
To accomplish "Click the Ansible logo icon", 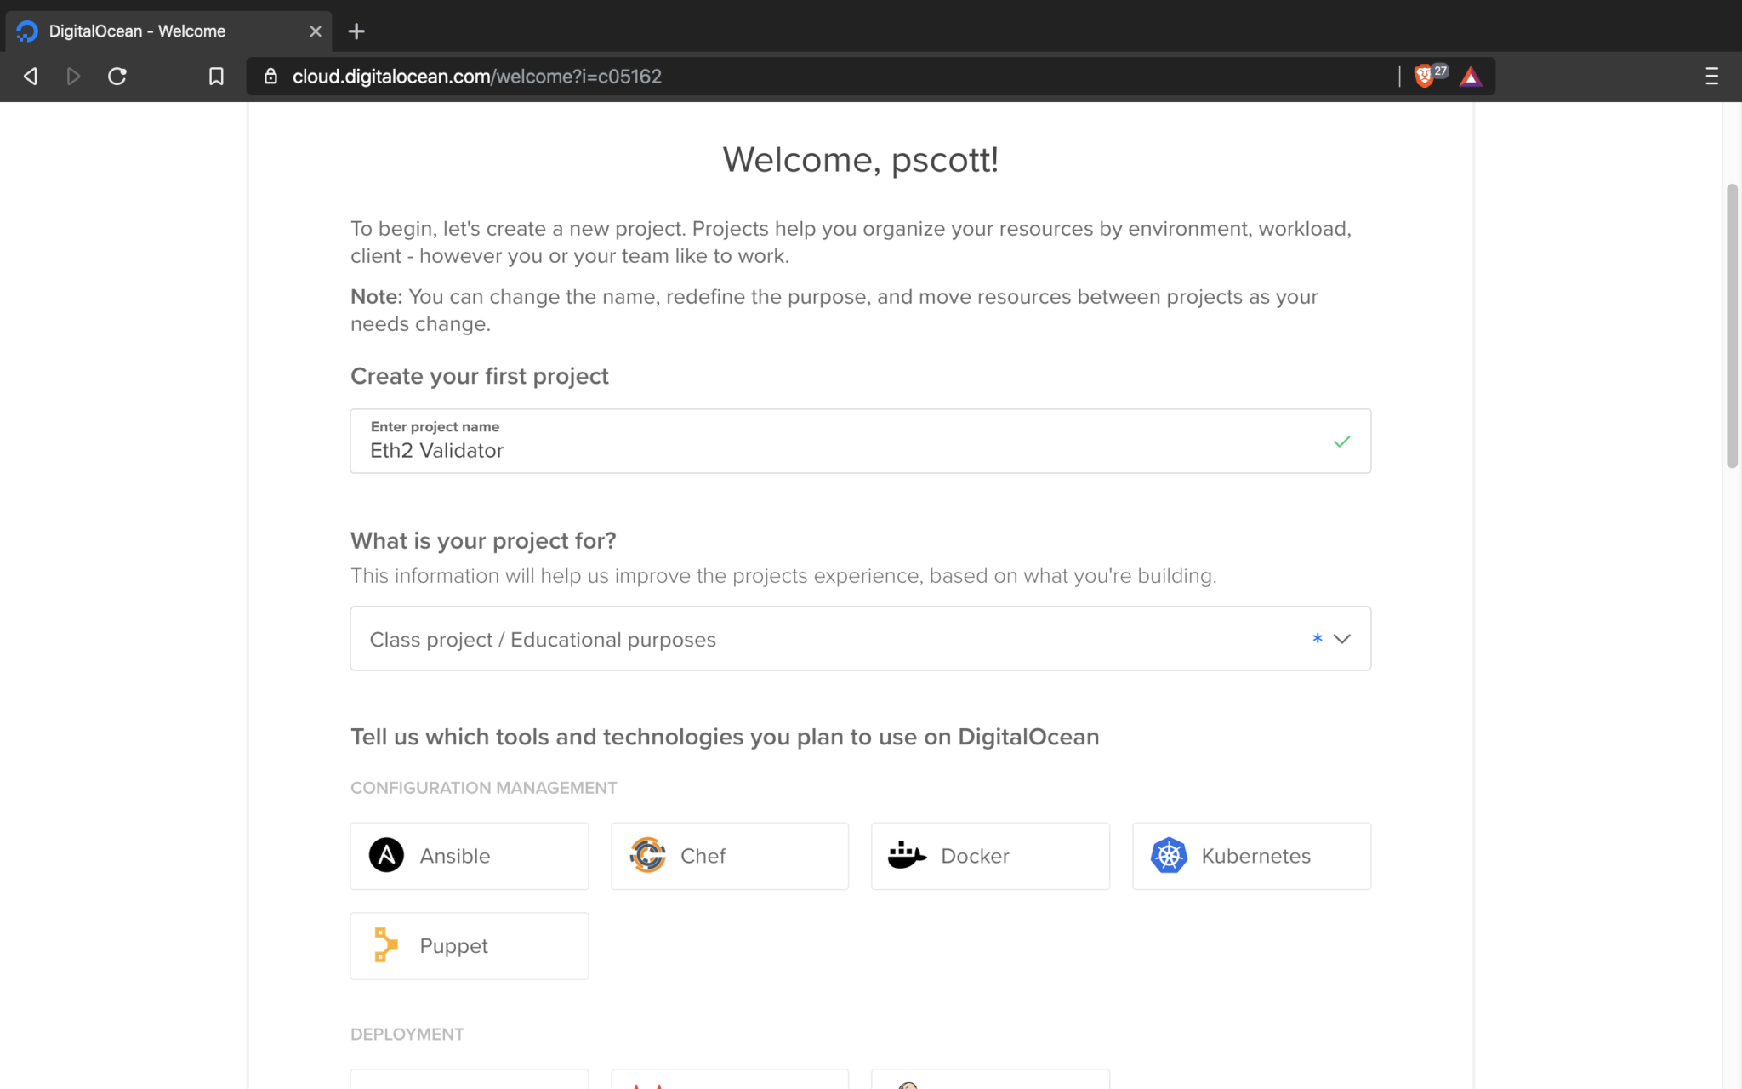I will click(386, 855).
